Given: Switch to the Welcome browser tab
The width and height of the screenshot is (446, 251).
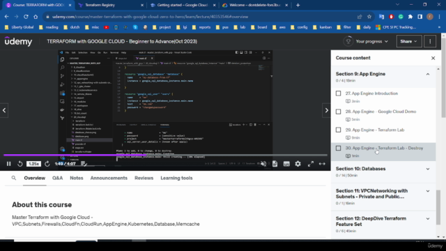Looking at the screenshot, I should (x=255, y=5).
